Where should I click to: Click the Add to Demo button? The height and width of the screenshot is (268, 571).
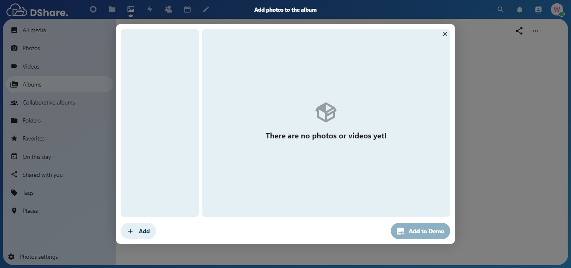[421, 231]
